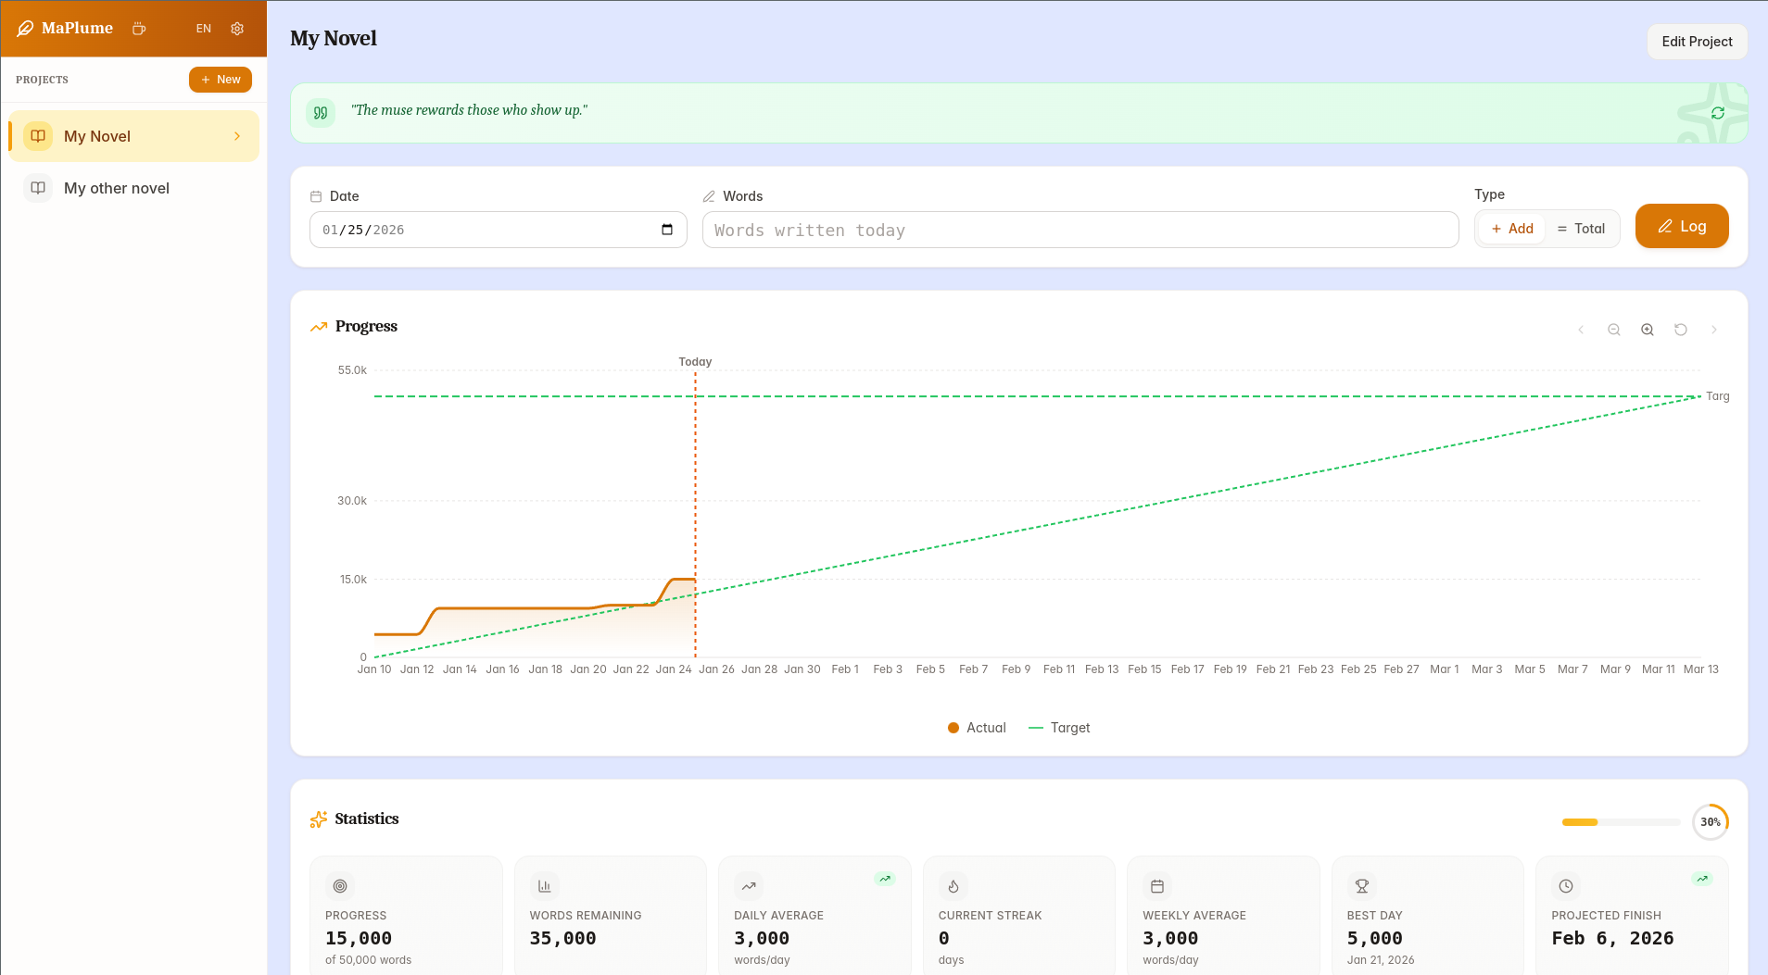The width and height of the screenshot is (1768, 975).
Task: Open the EN language selector
Action: 203,29
